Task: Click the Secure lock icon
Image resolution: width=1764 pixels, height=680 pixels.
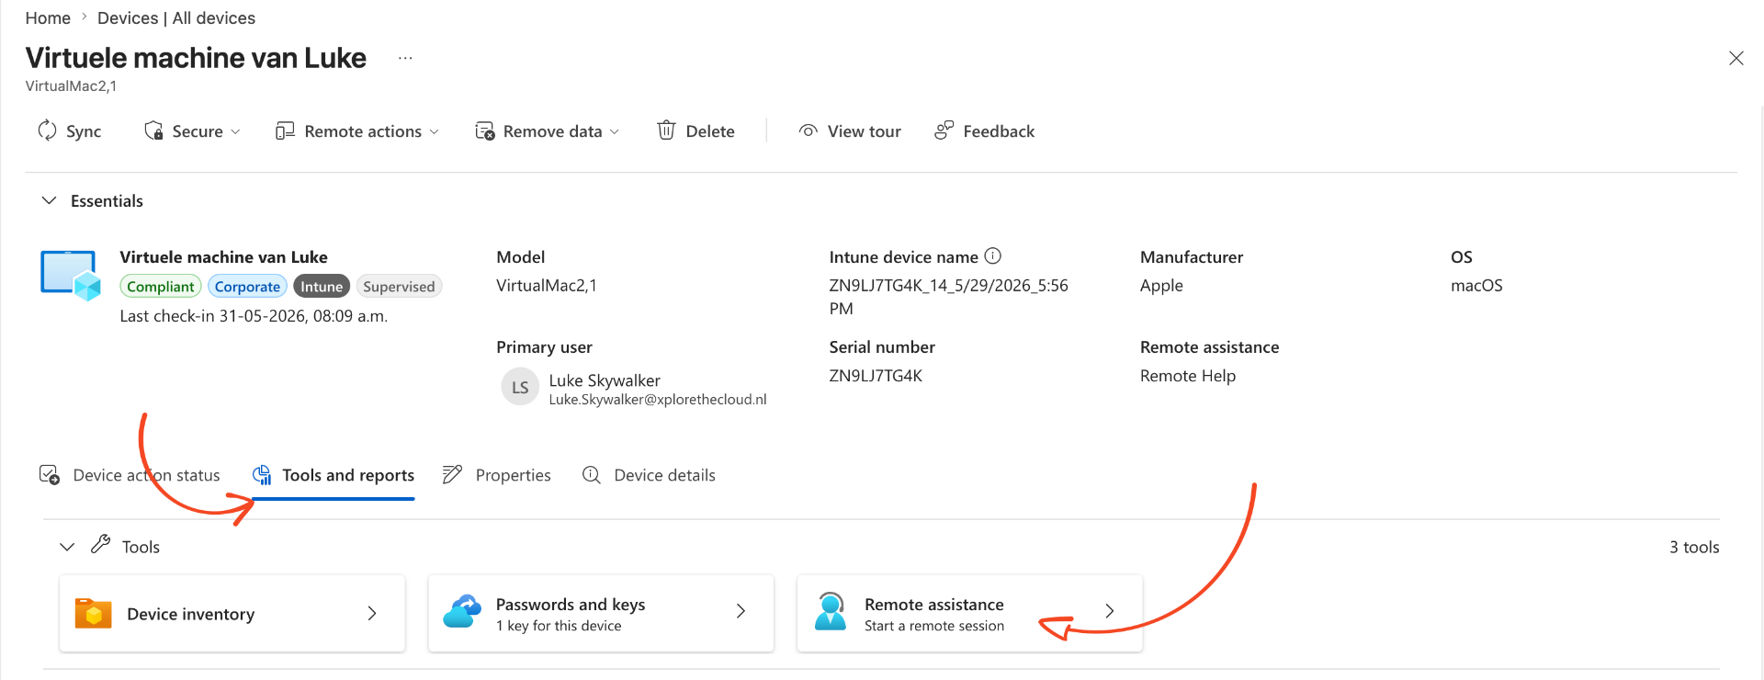Action: (154, 130)
